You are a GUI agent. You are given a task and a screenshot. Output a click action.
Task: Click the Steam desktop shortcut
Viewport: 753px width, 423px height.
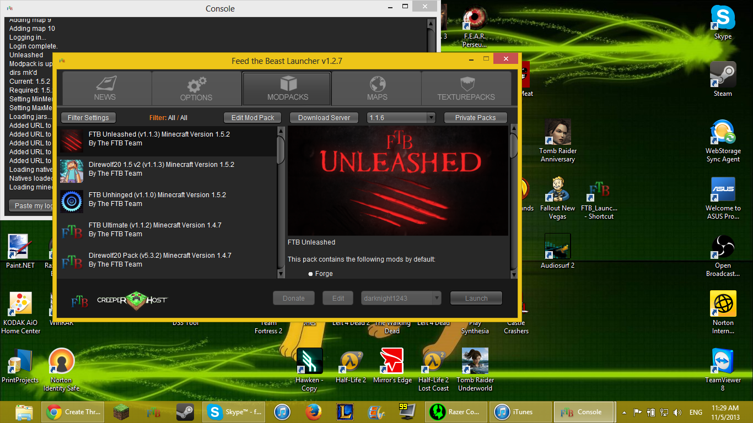723,79
